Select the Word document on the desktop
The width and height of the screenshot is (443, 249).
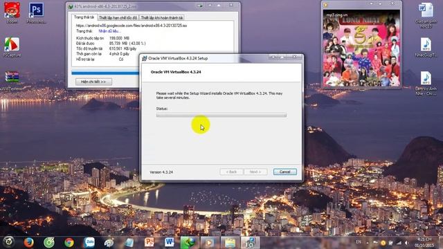426,15
